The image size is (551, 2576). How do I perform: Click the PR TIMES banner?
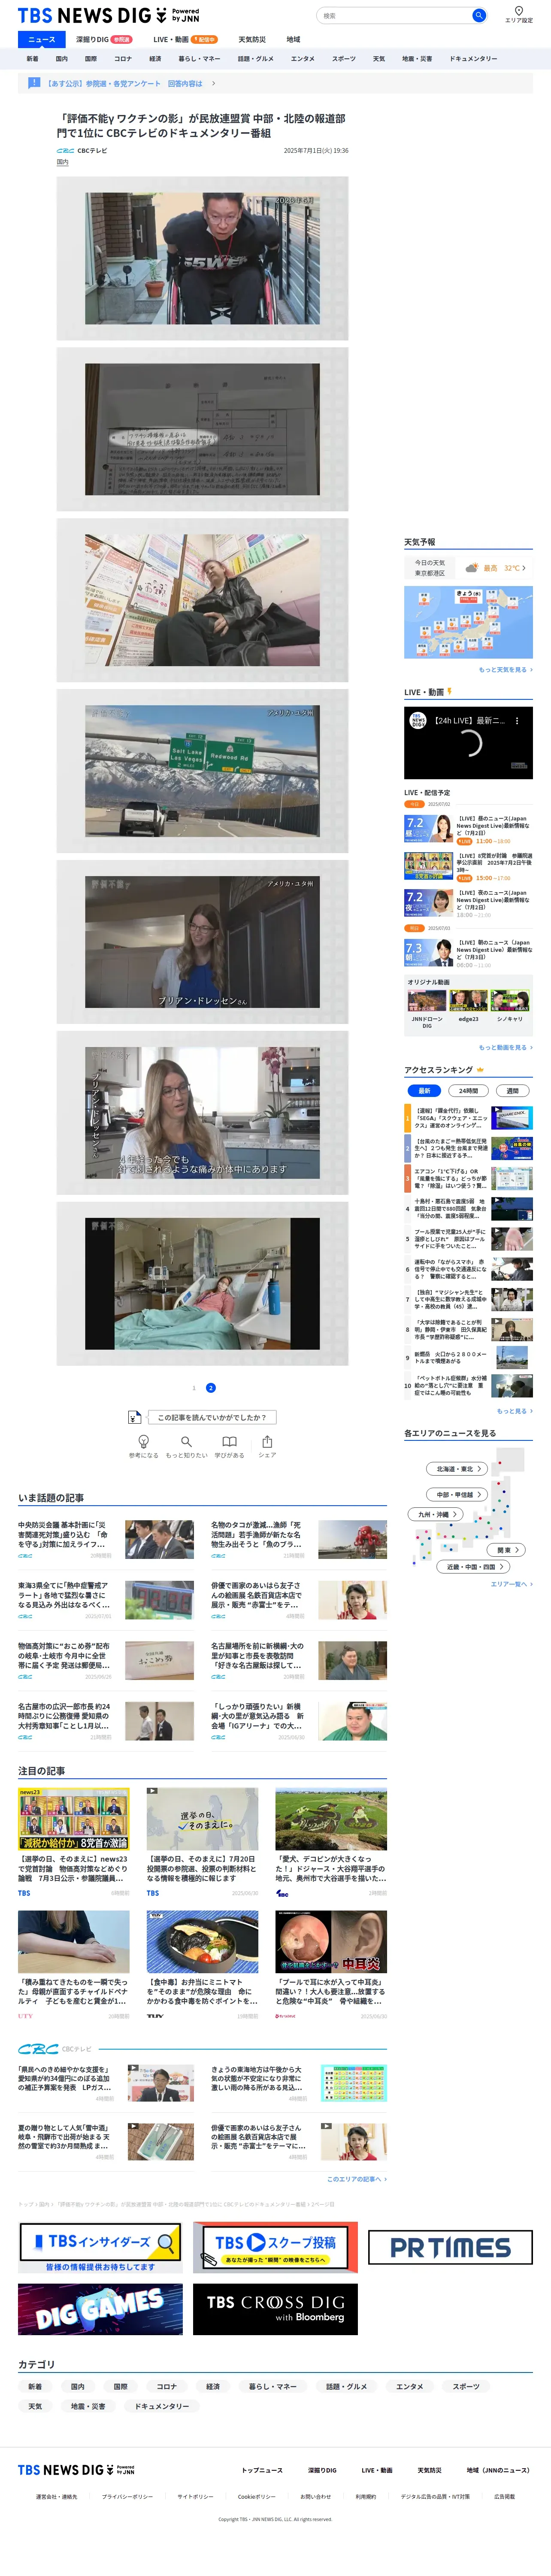[x=450, y=2247]
